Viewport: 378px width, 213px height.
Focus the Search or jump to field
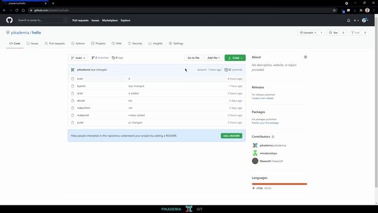point(42,20)
